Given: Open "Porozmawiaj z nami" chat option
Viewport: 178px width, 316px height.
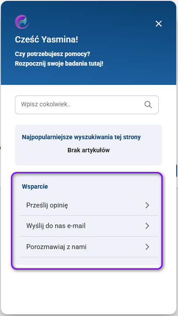Looking at the screenshot, I should pyautogui.click(x=89, y=247).
